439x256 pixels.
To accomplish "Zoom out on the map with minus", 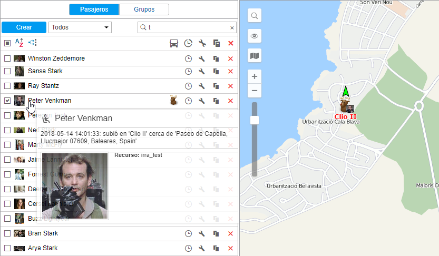I will coord(255,91).
